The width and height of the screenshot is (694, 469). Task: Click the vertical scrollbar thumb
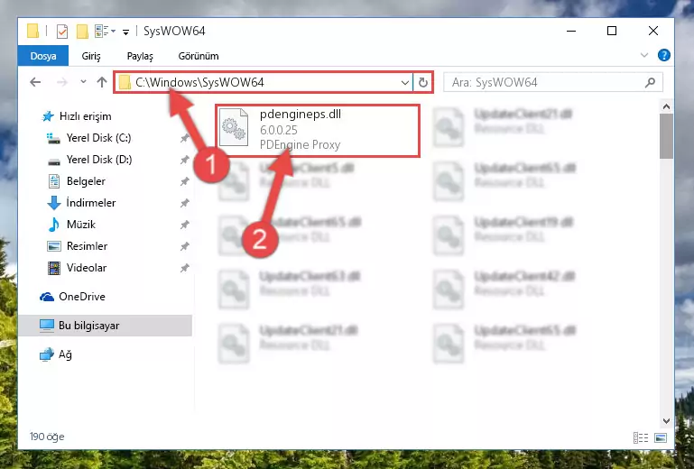[666, 136]
